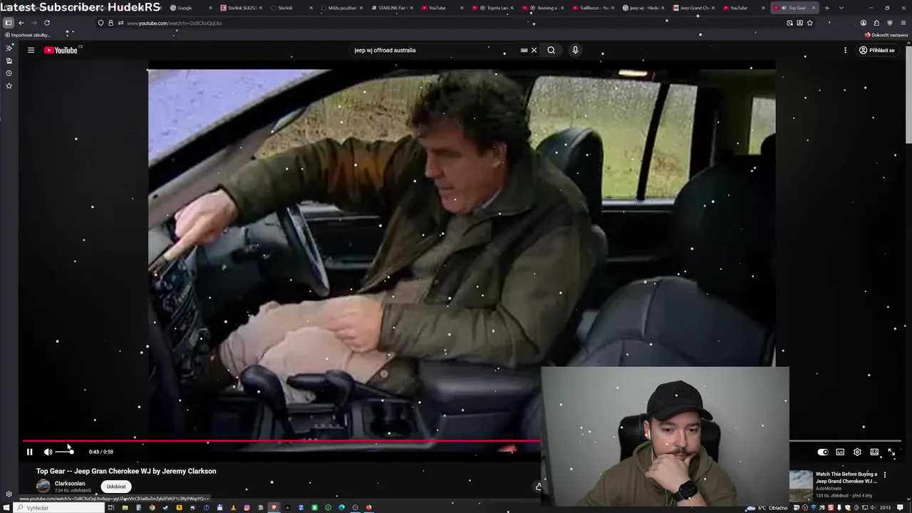Screen dimensions: 912x513
Task: Click the search box with 'jeep wj offroad australia'
Action: 435,50
